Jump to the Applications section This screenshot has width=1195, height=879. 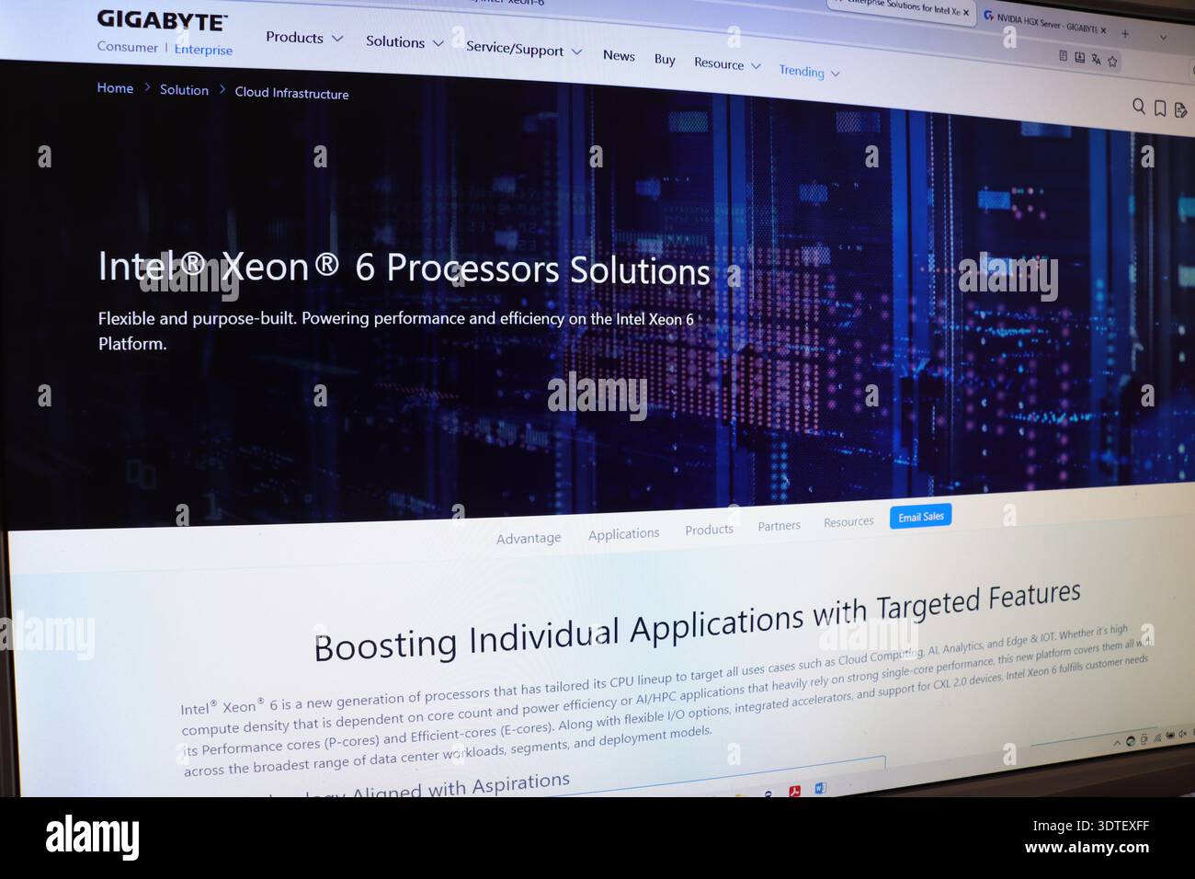coord(624,534)
